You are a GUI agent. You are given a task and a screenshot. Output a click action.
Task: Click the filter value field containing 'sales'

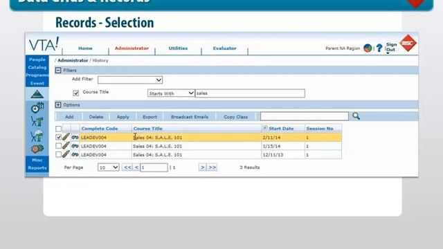[250, 93]
